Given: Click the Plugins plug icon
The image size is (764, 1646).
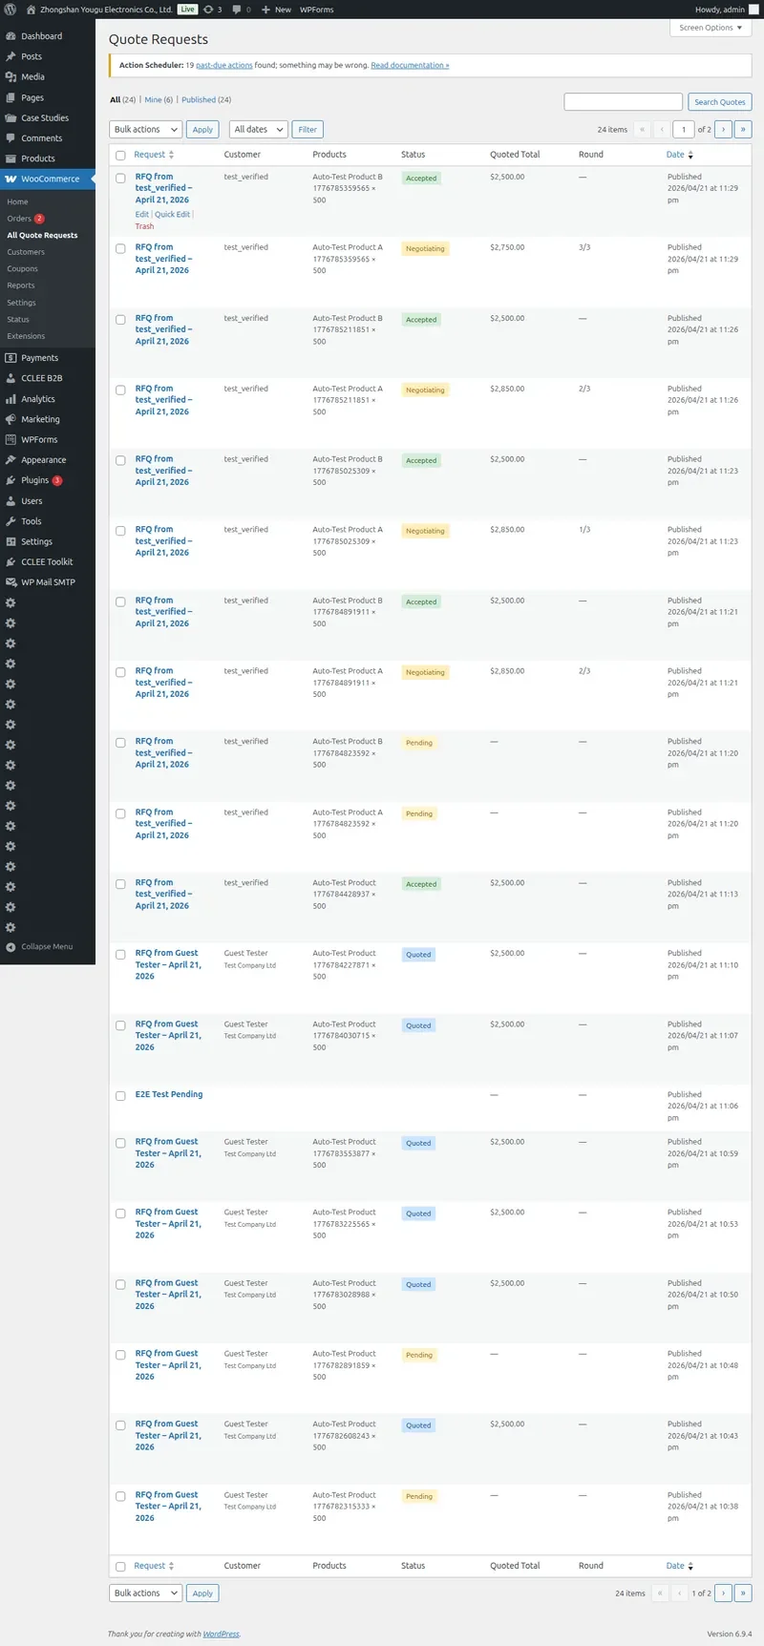Looking at the screenshot, I should (11, 480).
